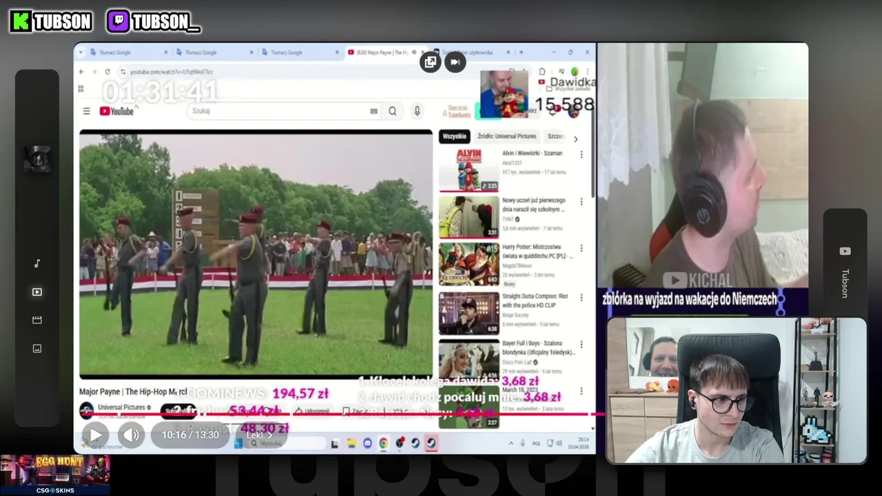Screen dimensions: 882x496
Task: Open Chrome extensions puzzle icon
Action: 542,72
